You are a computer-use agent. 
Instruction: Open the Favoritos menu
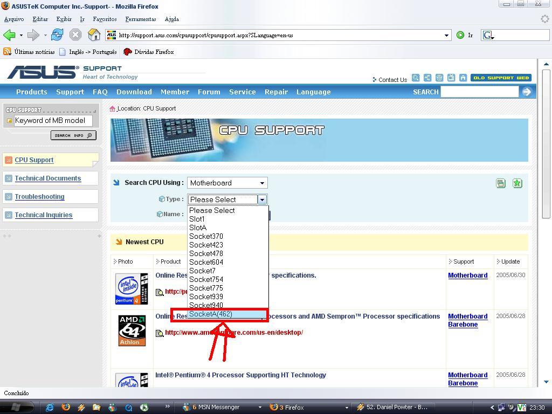pyautogui.click(x=105, y=19)
